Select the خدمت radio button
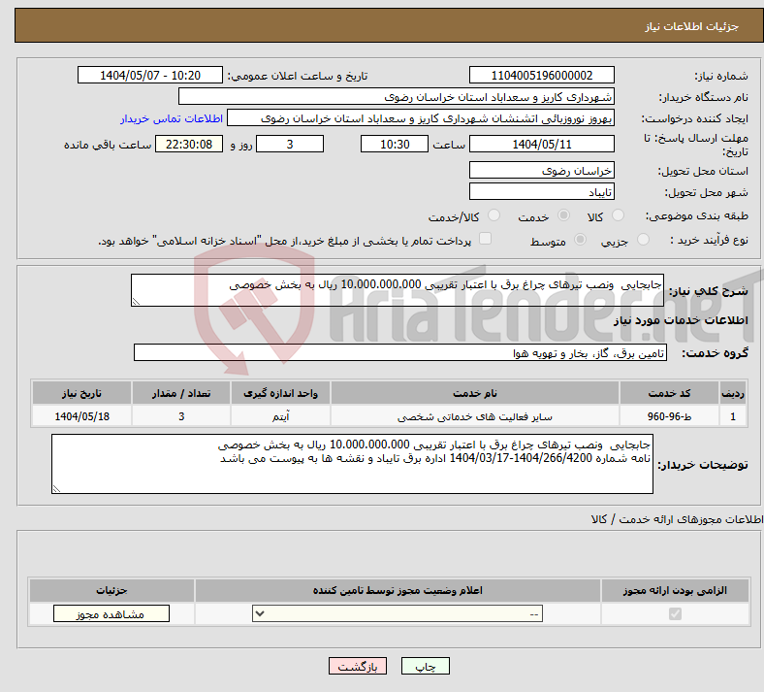 tap(563, 215)
